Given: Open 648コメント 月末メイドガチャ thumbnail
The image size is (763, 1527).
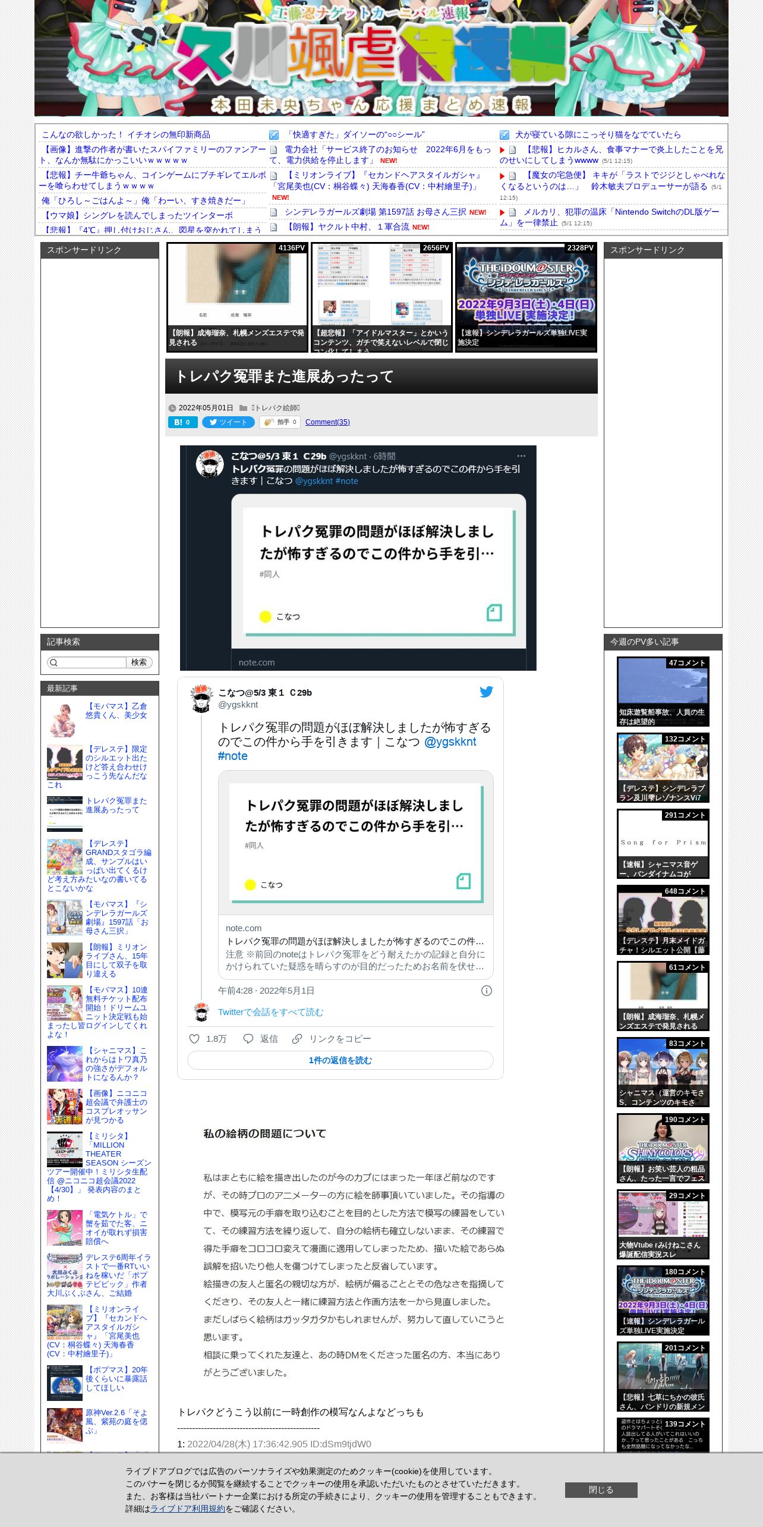Looking at the screenshot, I should [663, 920].
